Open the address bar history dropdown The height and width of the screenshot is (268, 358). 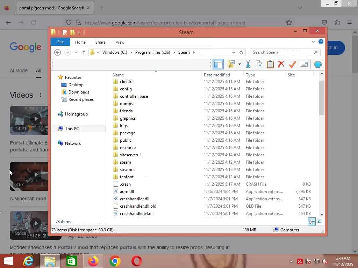[x=234, y=52]
